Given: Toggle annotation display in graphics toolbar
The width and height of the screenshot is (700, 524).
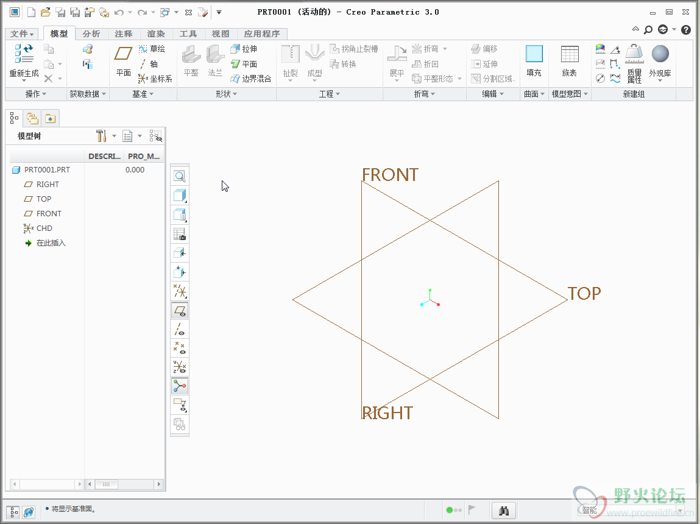Looking at the screenshot, I should point(180,405).
